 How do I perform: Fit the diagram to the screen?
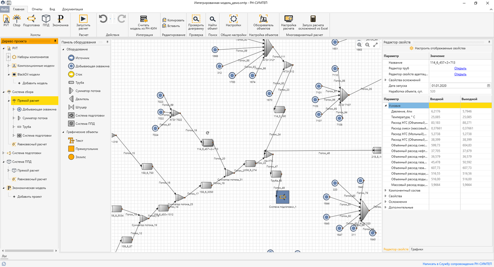(375, 45)
